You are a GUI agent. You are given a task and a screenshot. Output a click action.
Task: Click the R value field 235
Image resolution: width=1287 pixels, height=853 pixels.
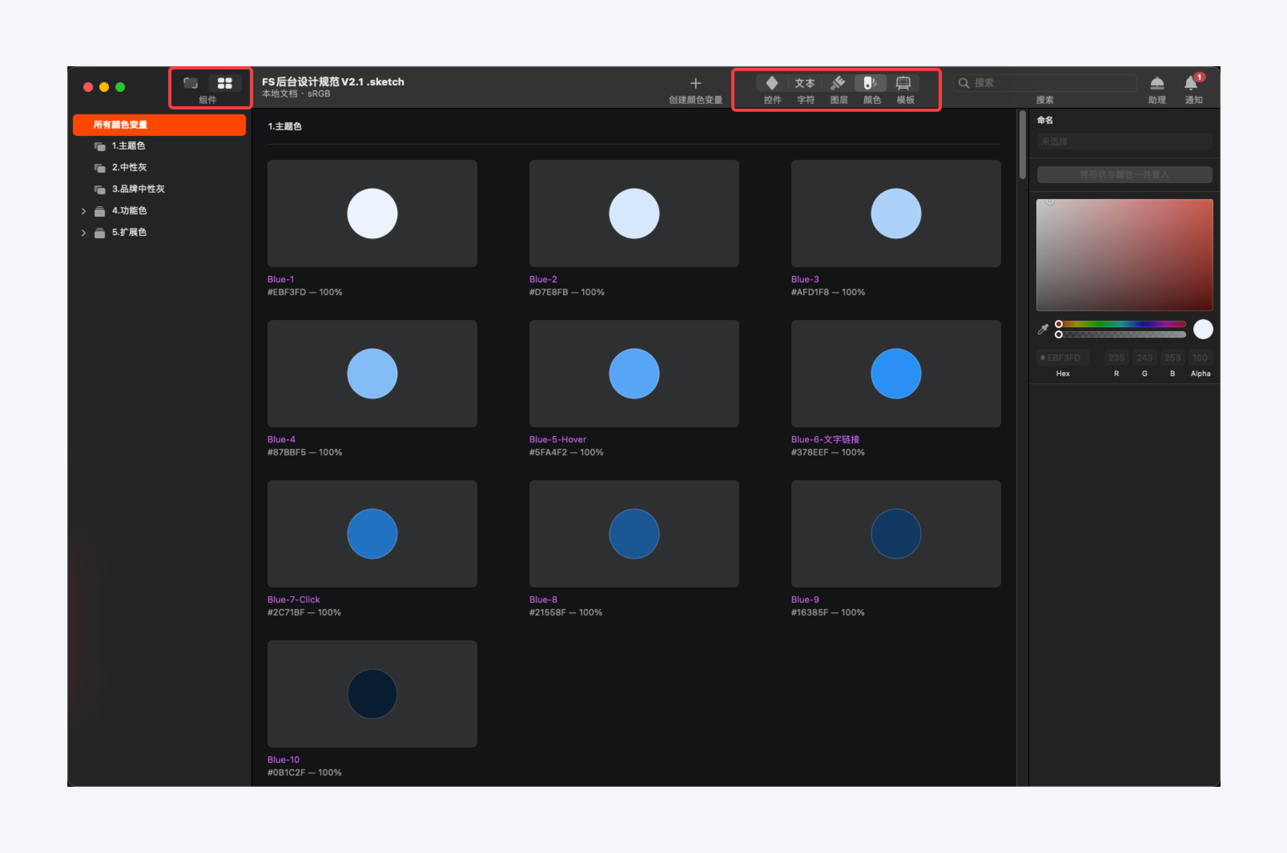coord(1116,358)
